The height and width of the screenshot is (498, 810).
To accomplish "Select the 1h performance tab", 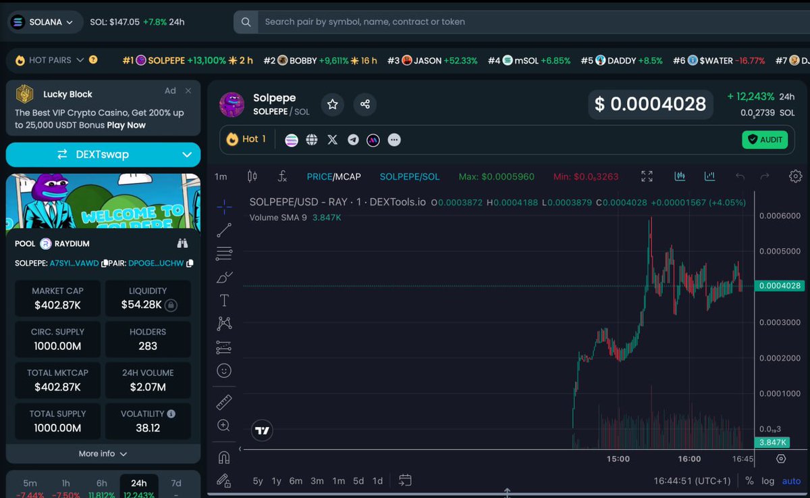I will tap(65, 488).
